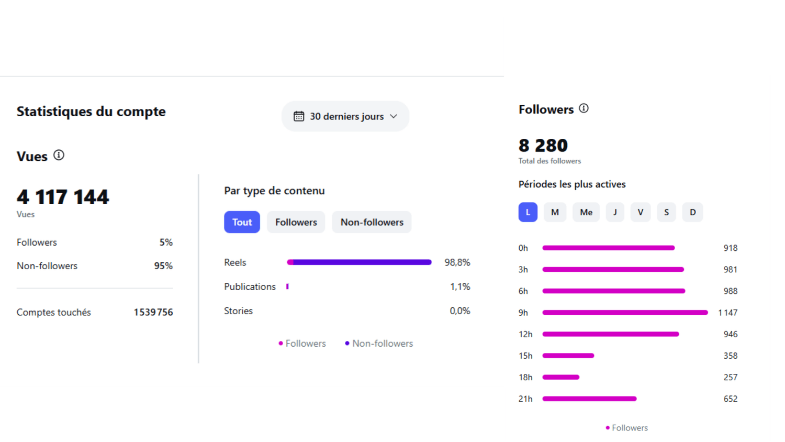Image resolution: width=785 pixels, height=442 pixels.
Task: Click the 257 value for 18h
Action: (731, 377)
